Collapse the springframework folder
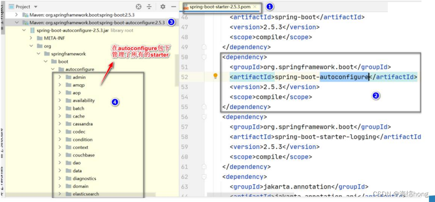 click(x=38, y=54)
